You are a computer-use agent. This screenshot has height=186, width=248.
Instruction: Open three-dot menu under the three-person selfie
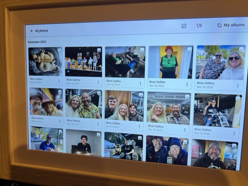click(x=139, y=126)
